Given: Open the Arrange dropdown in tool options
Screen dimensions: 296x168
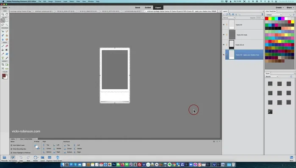Looking at the screenshot, I should (37, 147).
